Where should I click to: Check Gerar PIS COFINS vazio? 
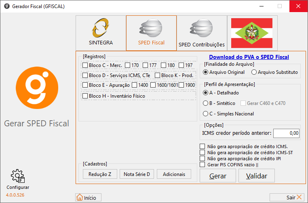coord(203,165)
